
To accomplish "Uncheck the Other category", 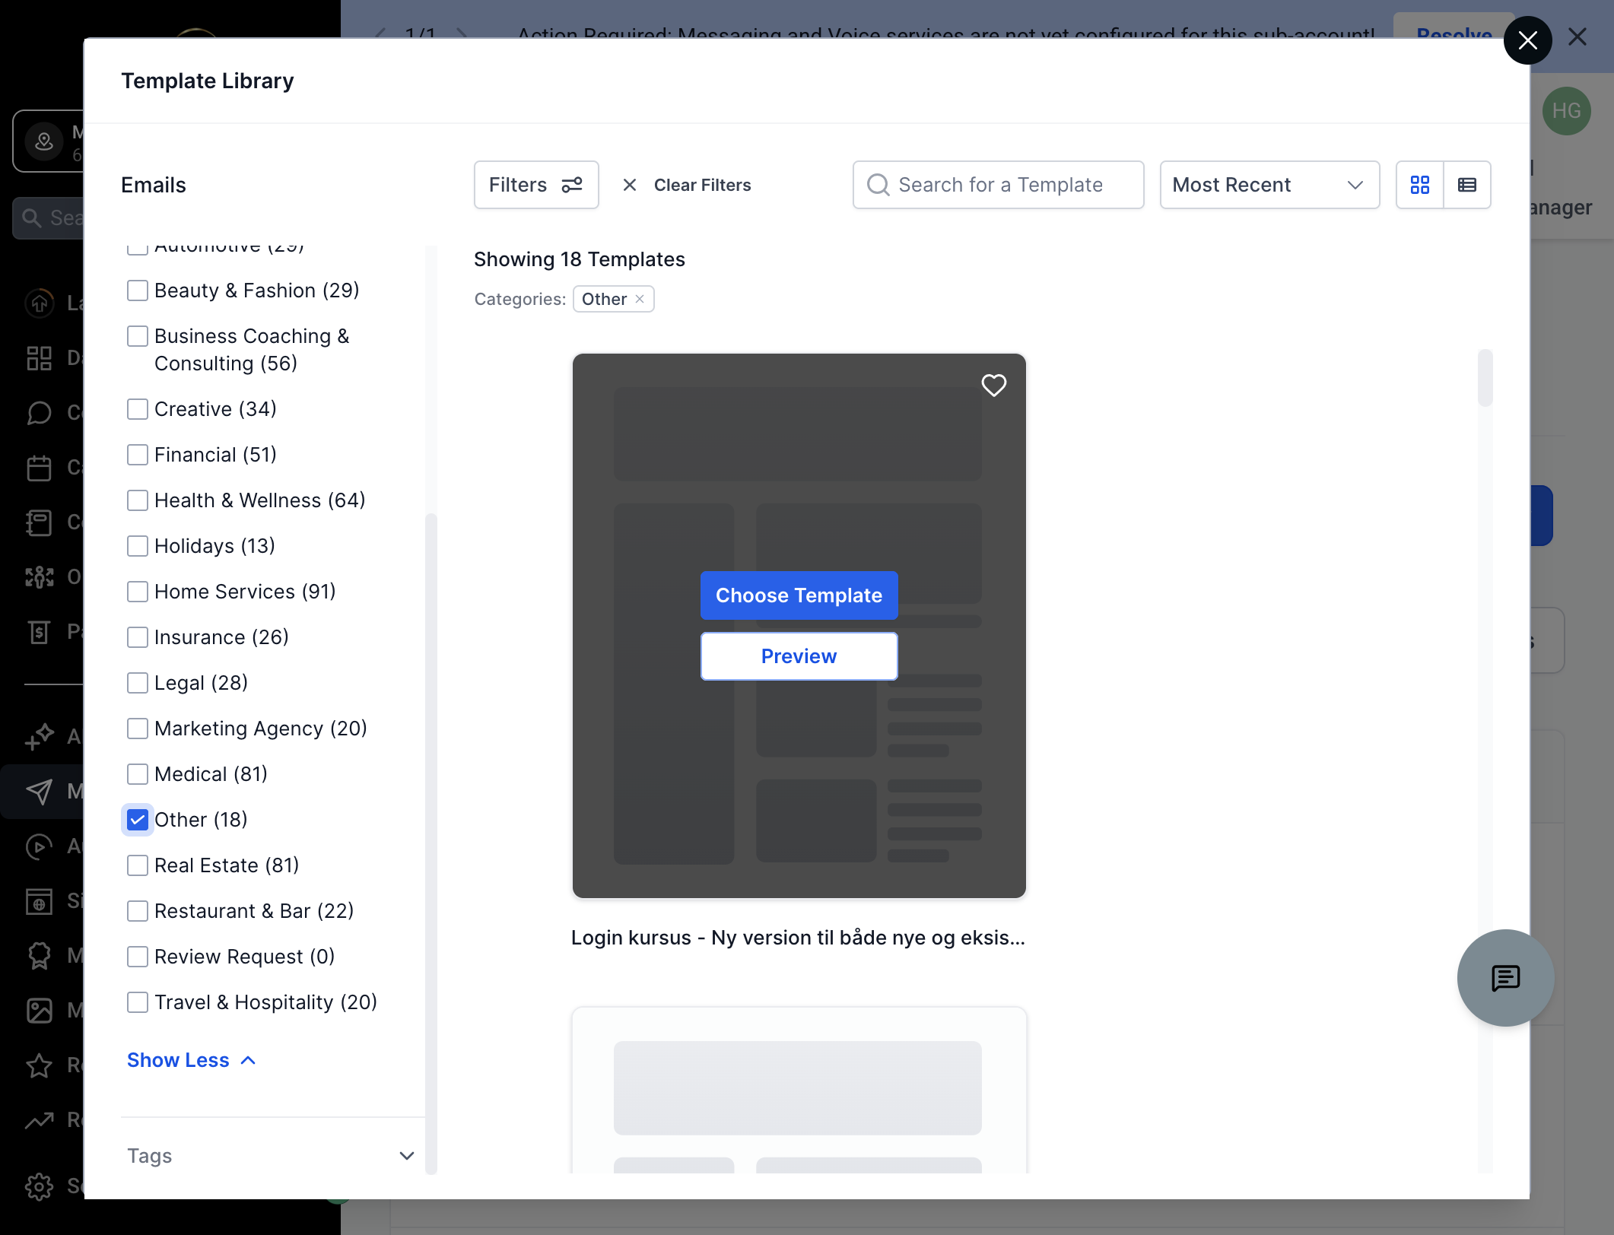I will click(138, 820).
